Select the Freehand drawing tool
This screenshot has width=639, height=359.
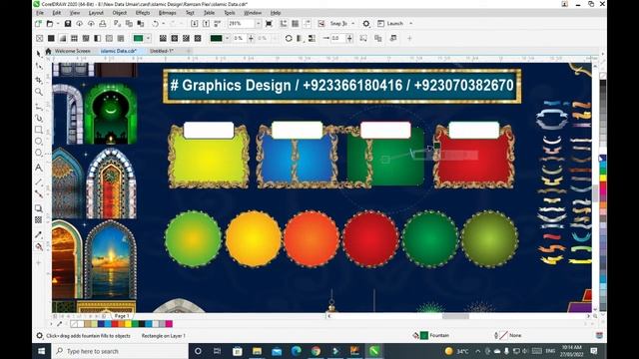pyautogui.click(x=39, y=107)
